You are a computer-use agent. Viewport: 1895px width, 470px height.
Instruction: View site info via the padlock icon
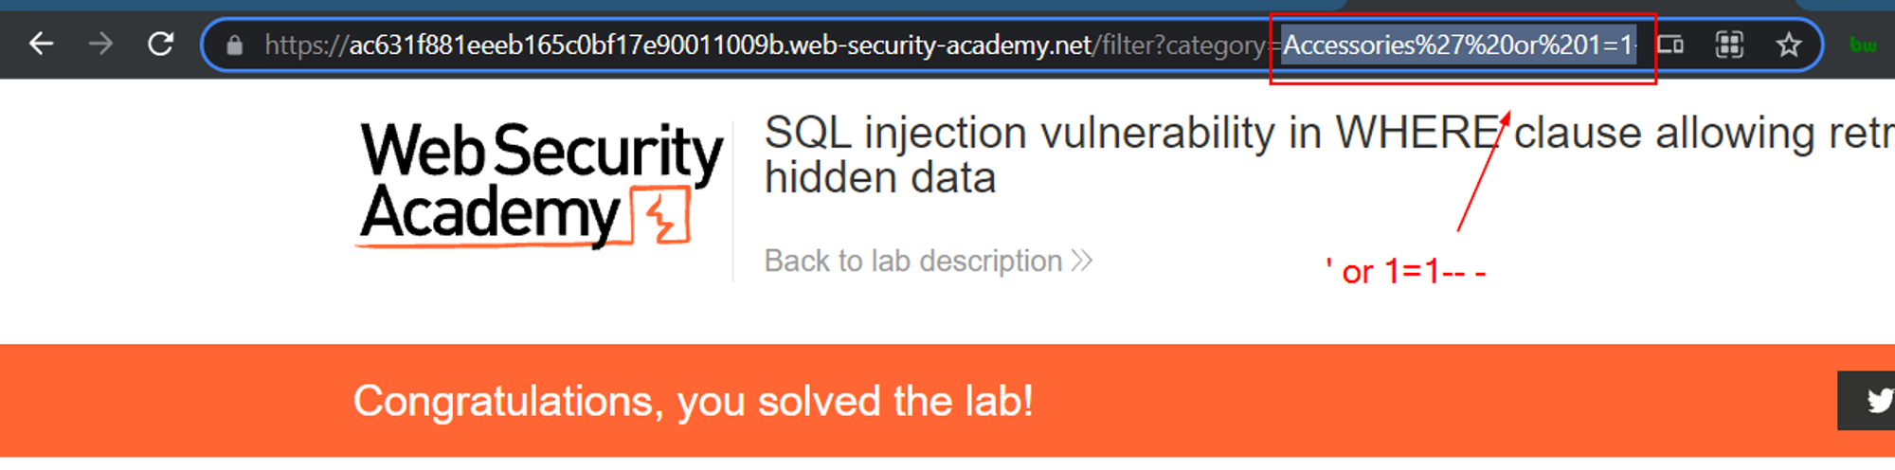click(x=235, y=45)
